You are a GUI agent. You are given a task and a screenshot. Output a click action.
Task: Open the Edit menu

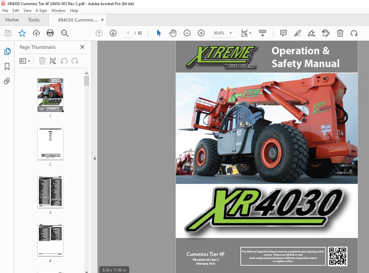point(16,11)
